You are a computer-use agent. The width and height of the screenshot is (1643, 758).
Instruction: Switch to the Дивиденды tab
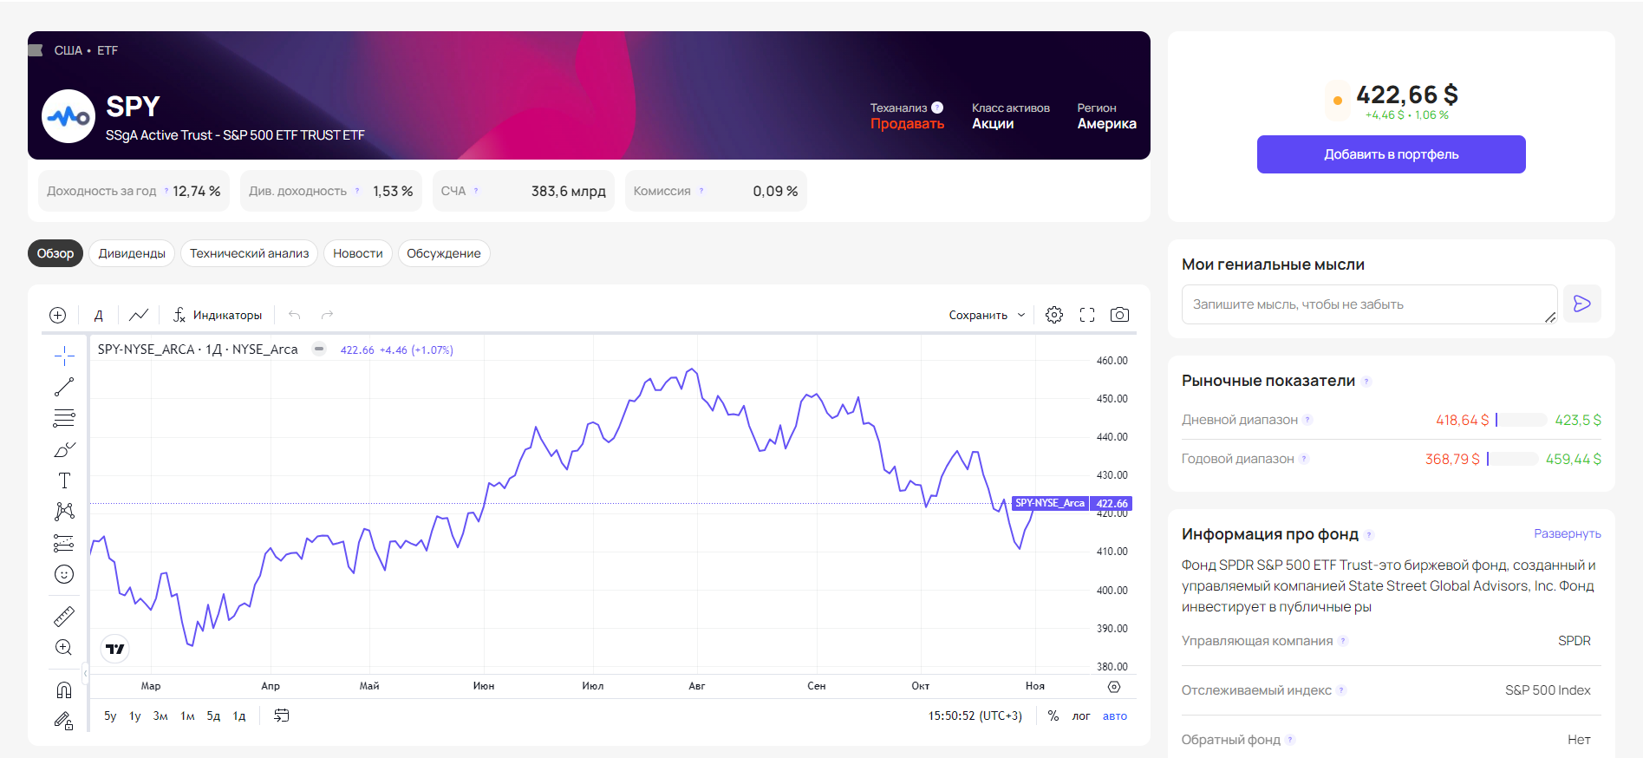tap(132, 253)
